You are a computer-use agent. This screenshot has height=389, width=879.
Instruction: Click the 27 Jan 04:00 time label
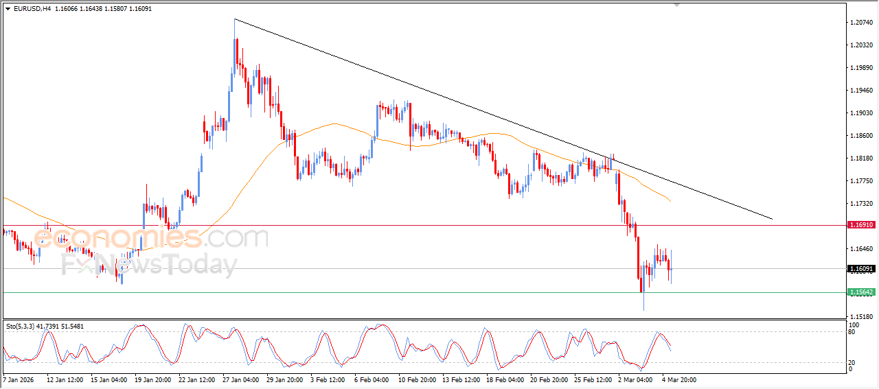(241, 379)
